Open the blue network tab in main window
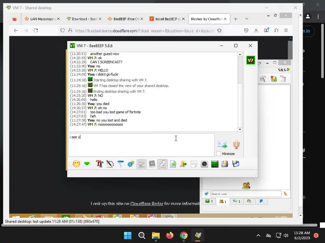This screenshot has width=325, height=243. [261, 201]
